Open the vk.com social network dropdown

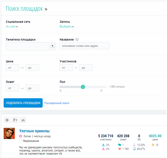(x=12, y=26)
